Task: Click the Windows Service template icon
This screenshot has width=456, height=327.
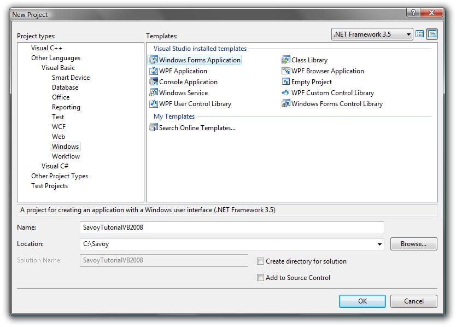Action: [x=154, y=93]
